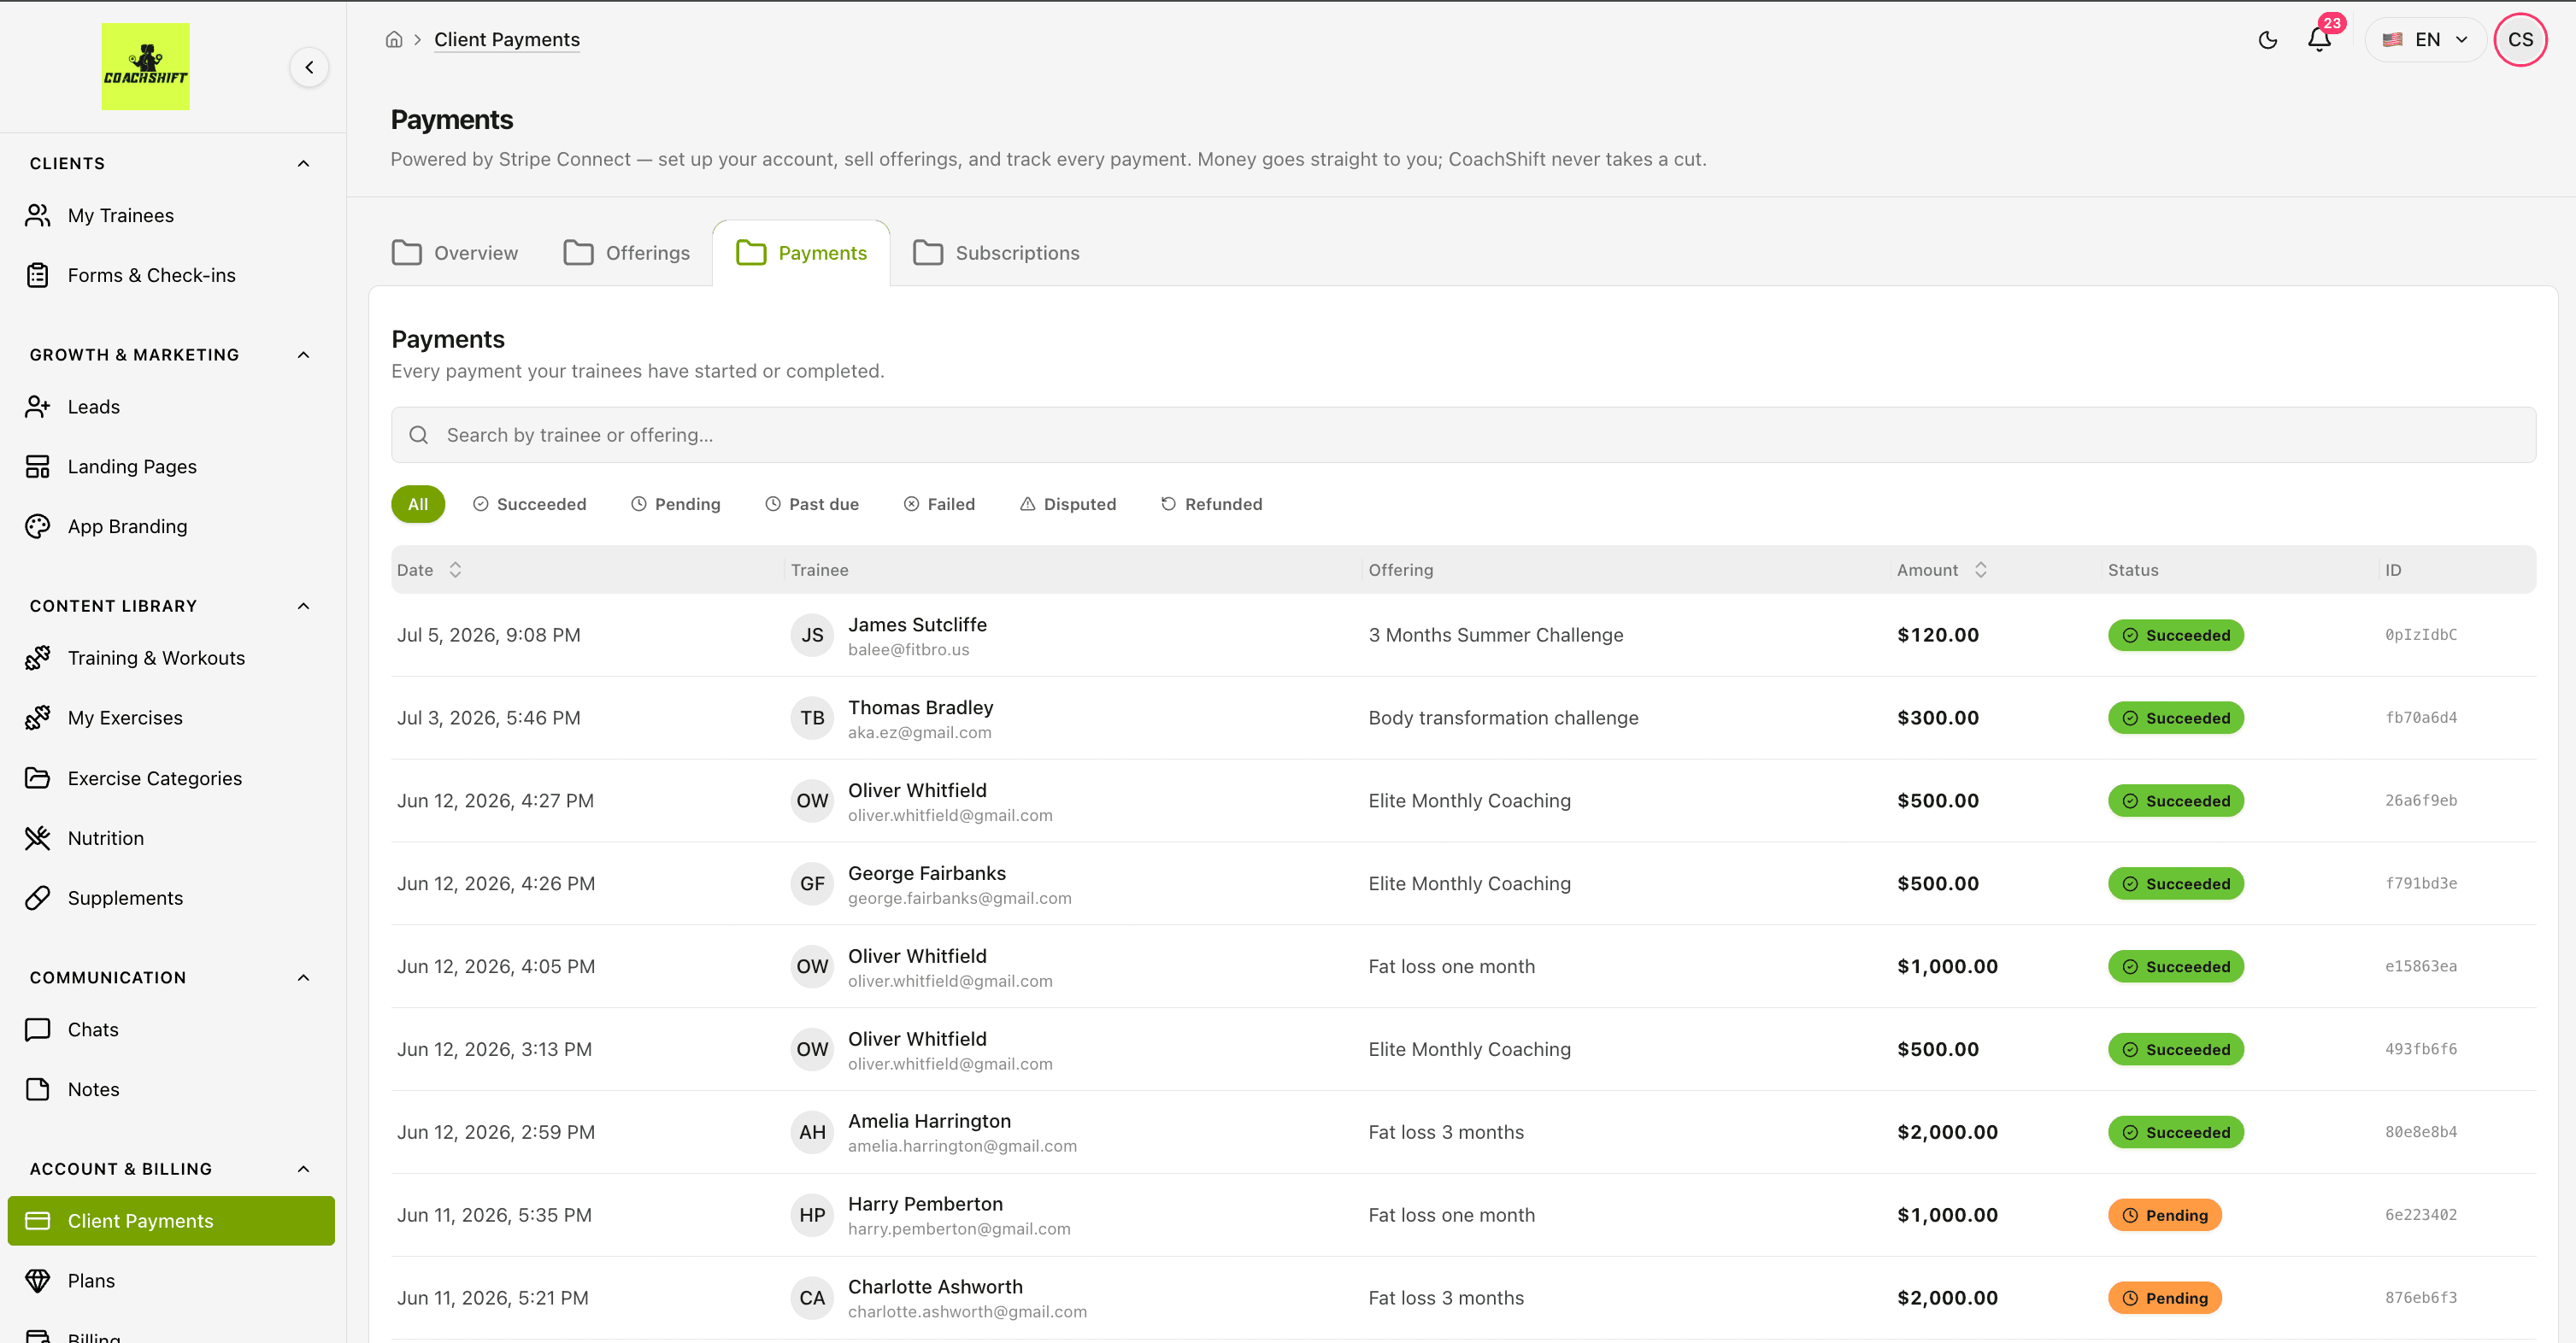Open Supplements page
Image resolution: width=2576 pixels, height=1343 pixels.
click(171, 899)
